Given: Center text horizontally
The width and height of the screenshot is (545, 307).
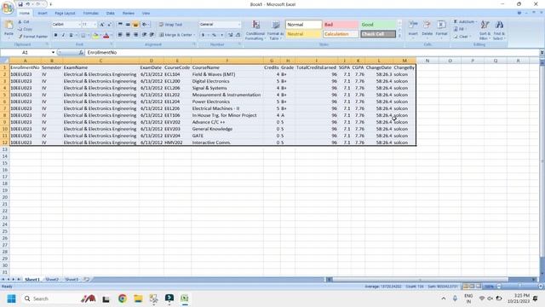Looking at the screenshot, I should click(128, 35).
